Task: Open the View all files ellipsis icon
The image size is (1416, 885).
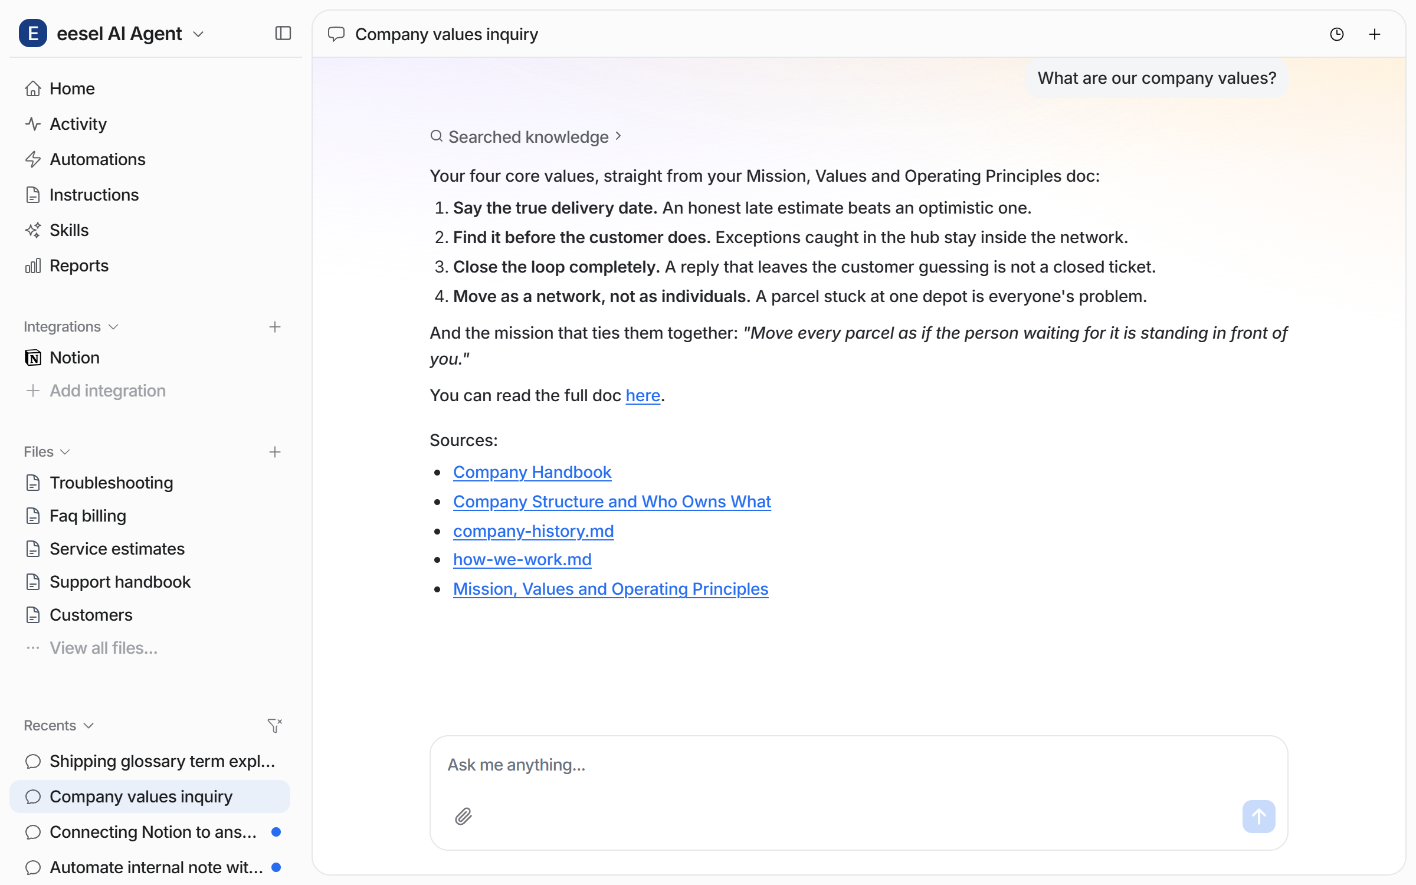Action: [33, 648]
